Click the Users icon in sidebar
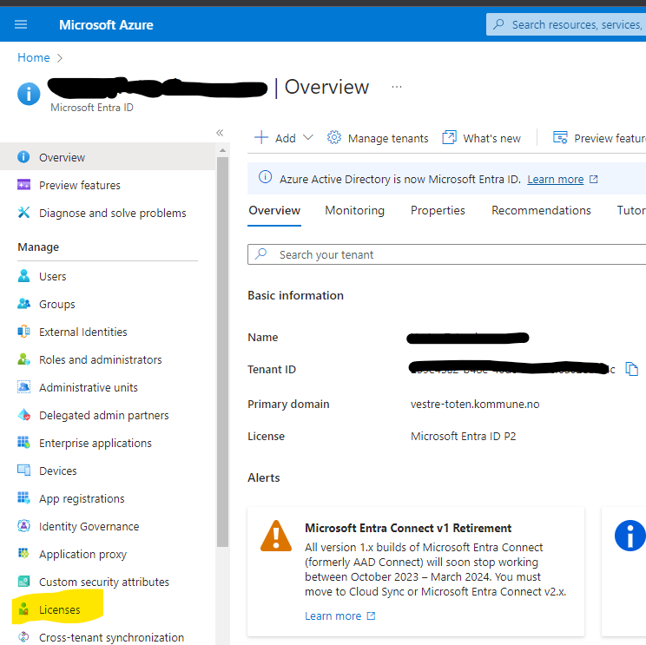Viewport: 646px width, 645px height. [23, 276]
